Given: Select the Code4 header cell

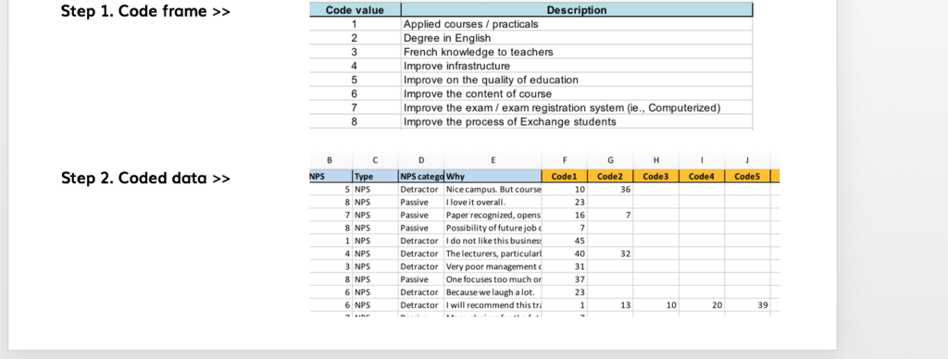Looking at the screenshot, I should (x=702, y=177).
